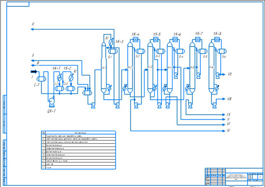This screenshot has height=187, width=265.
Task: Select the K-6 column
Action: [x=212, y=68]
